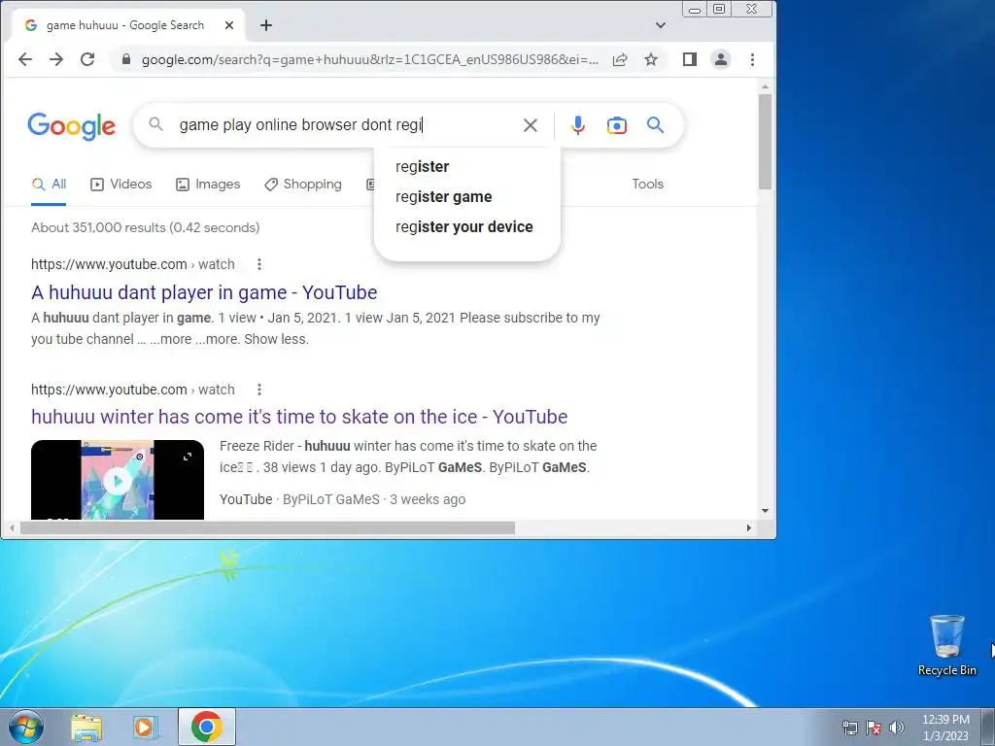Click the vertical scrollbar down arrow
995x746 pixels.
click(766, 511)
